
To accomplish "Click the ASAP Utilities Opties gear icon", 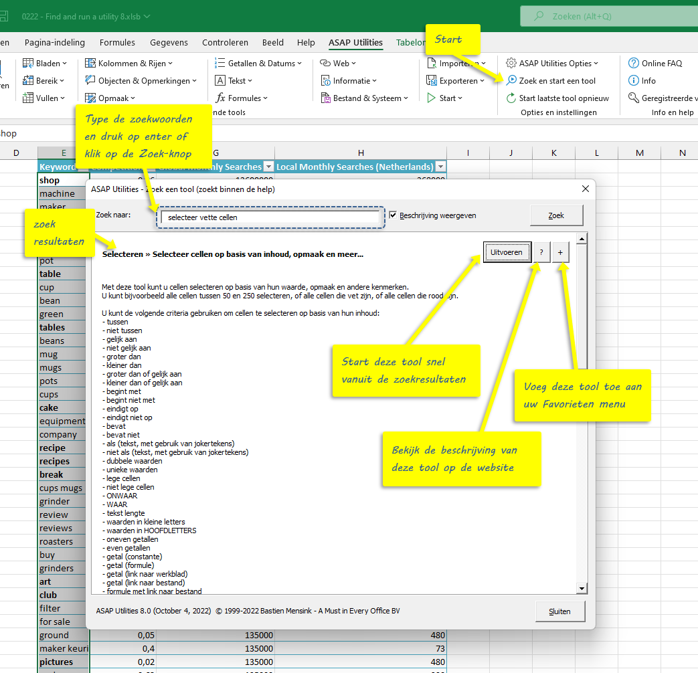I will [x=511, y=63].
